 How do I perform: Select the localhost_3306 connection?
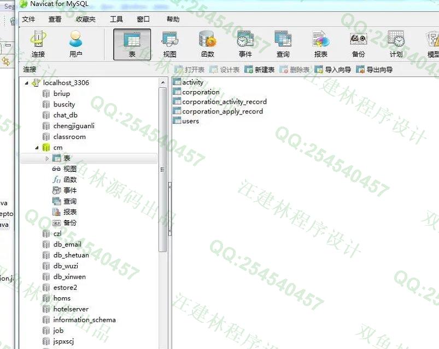66,83
